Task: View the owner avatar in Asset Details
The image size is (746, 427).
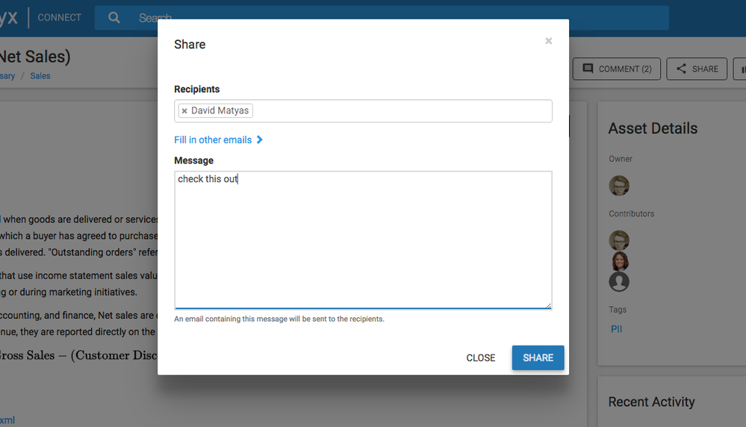Action: pos(619,185)
